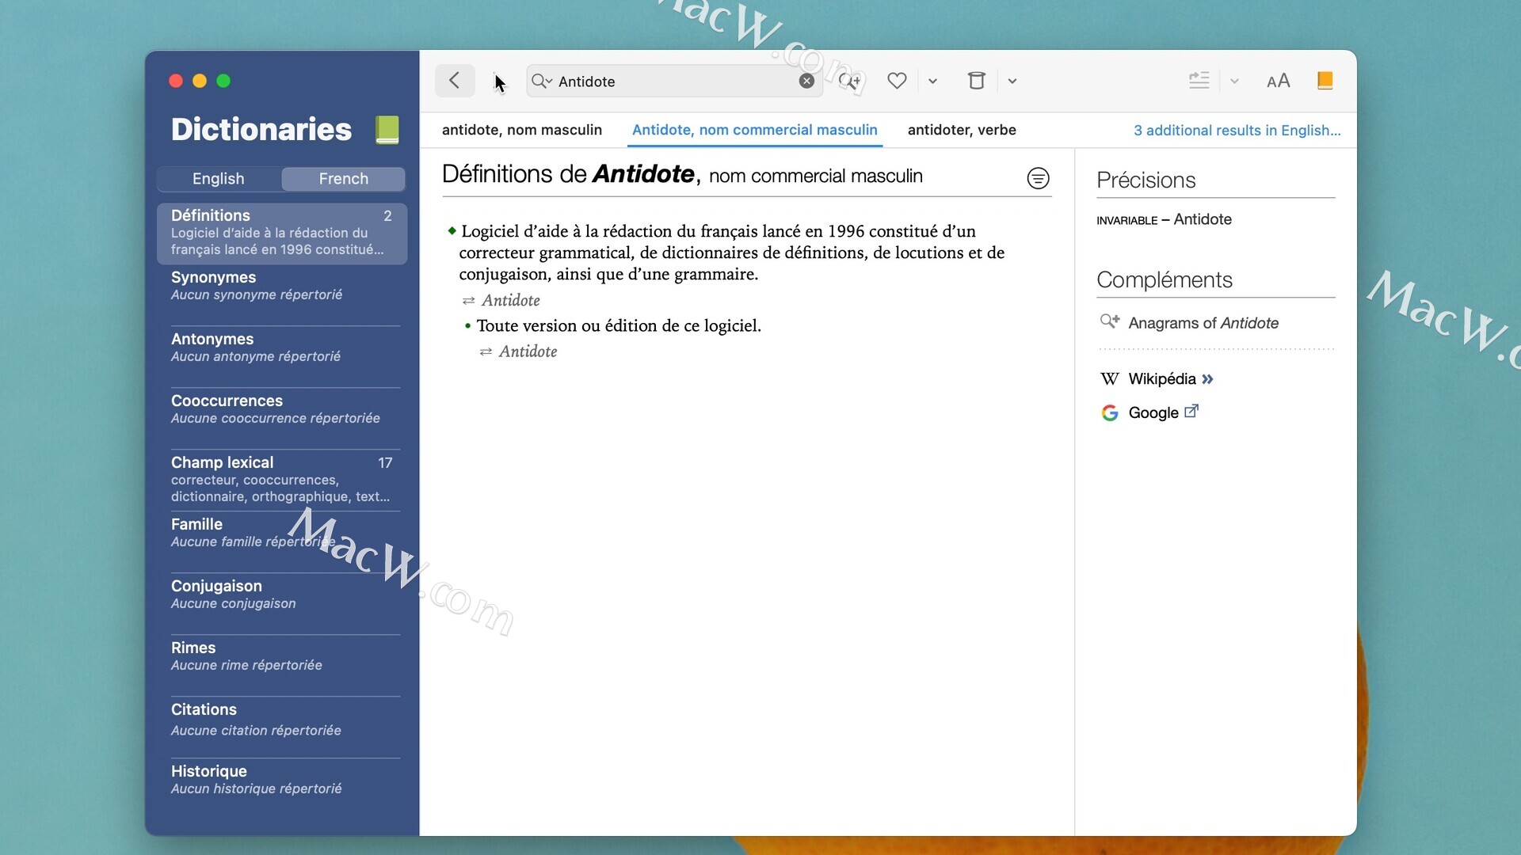Click the insert replace lines icon
This screenshot has height=855, width=1521.
click(1199, 81)
